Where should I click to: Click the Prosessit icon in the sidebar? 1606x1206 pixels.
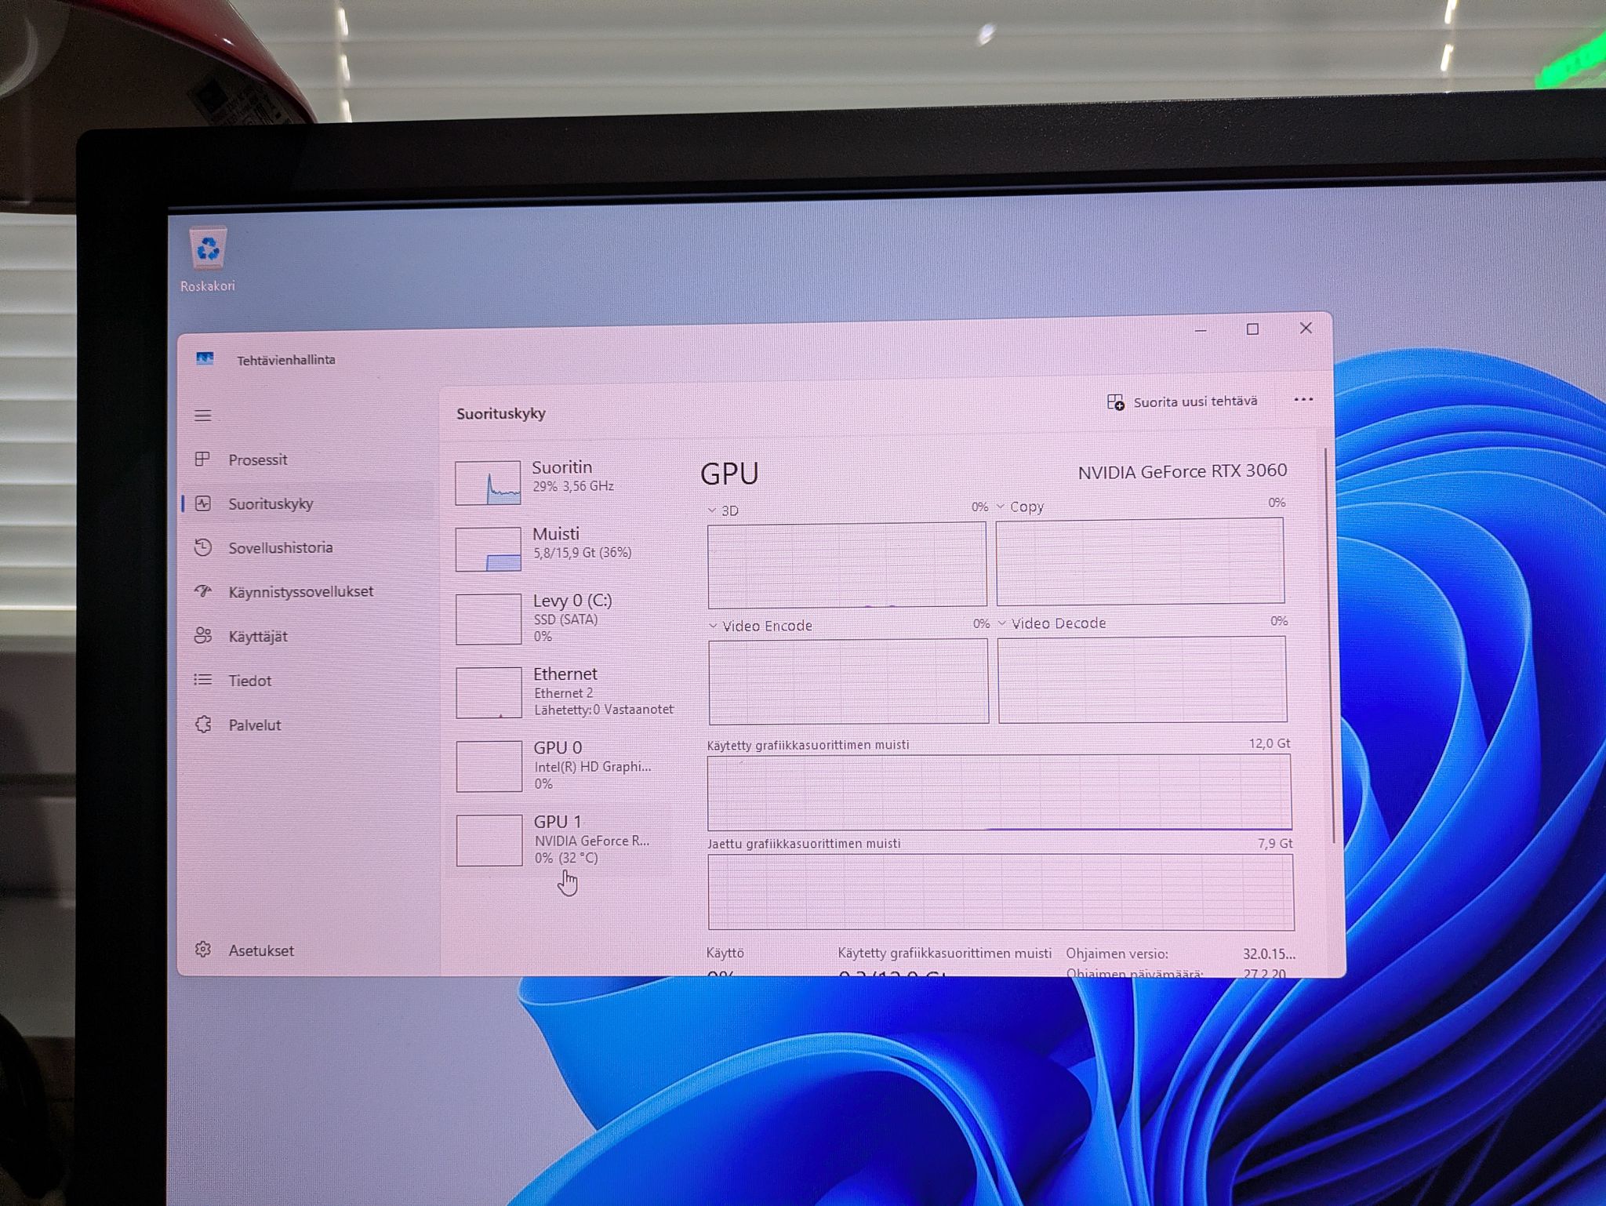[202, 460]
